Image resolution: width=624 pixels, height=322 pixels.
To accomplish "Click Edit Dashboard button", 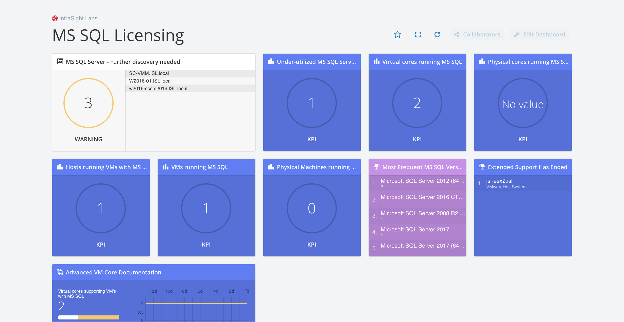I will (540, 34).
